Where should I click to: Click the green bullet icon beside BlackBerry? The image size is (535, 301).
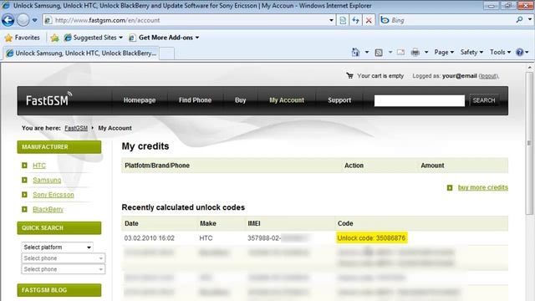coord(24,209)
